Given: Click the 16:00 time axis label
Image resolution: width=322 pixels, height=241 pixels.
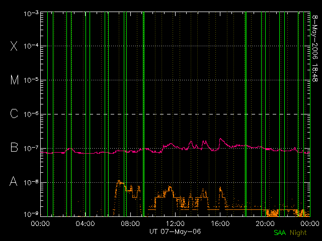Looking at the screenshot, I should [220, 223].
